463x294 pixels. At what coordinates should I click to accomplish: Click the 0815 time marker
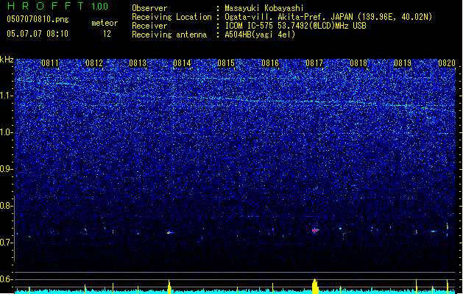click(226, 63)
